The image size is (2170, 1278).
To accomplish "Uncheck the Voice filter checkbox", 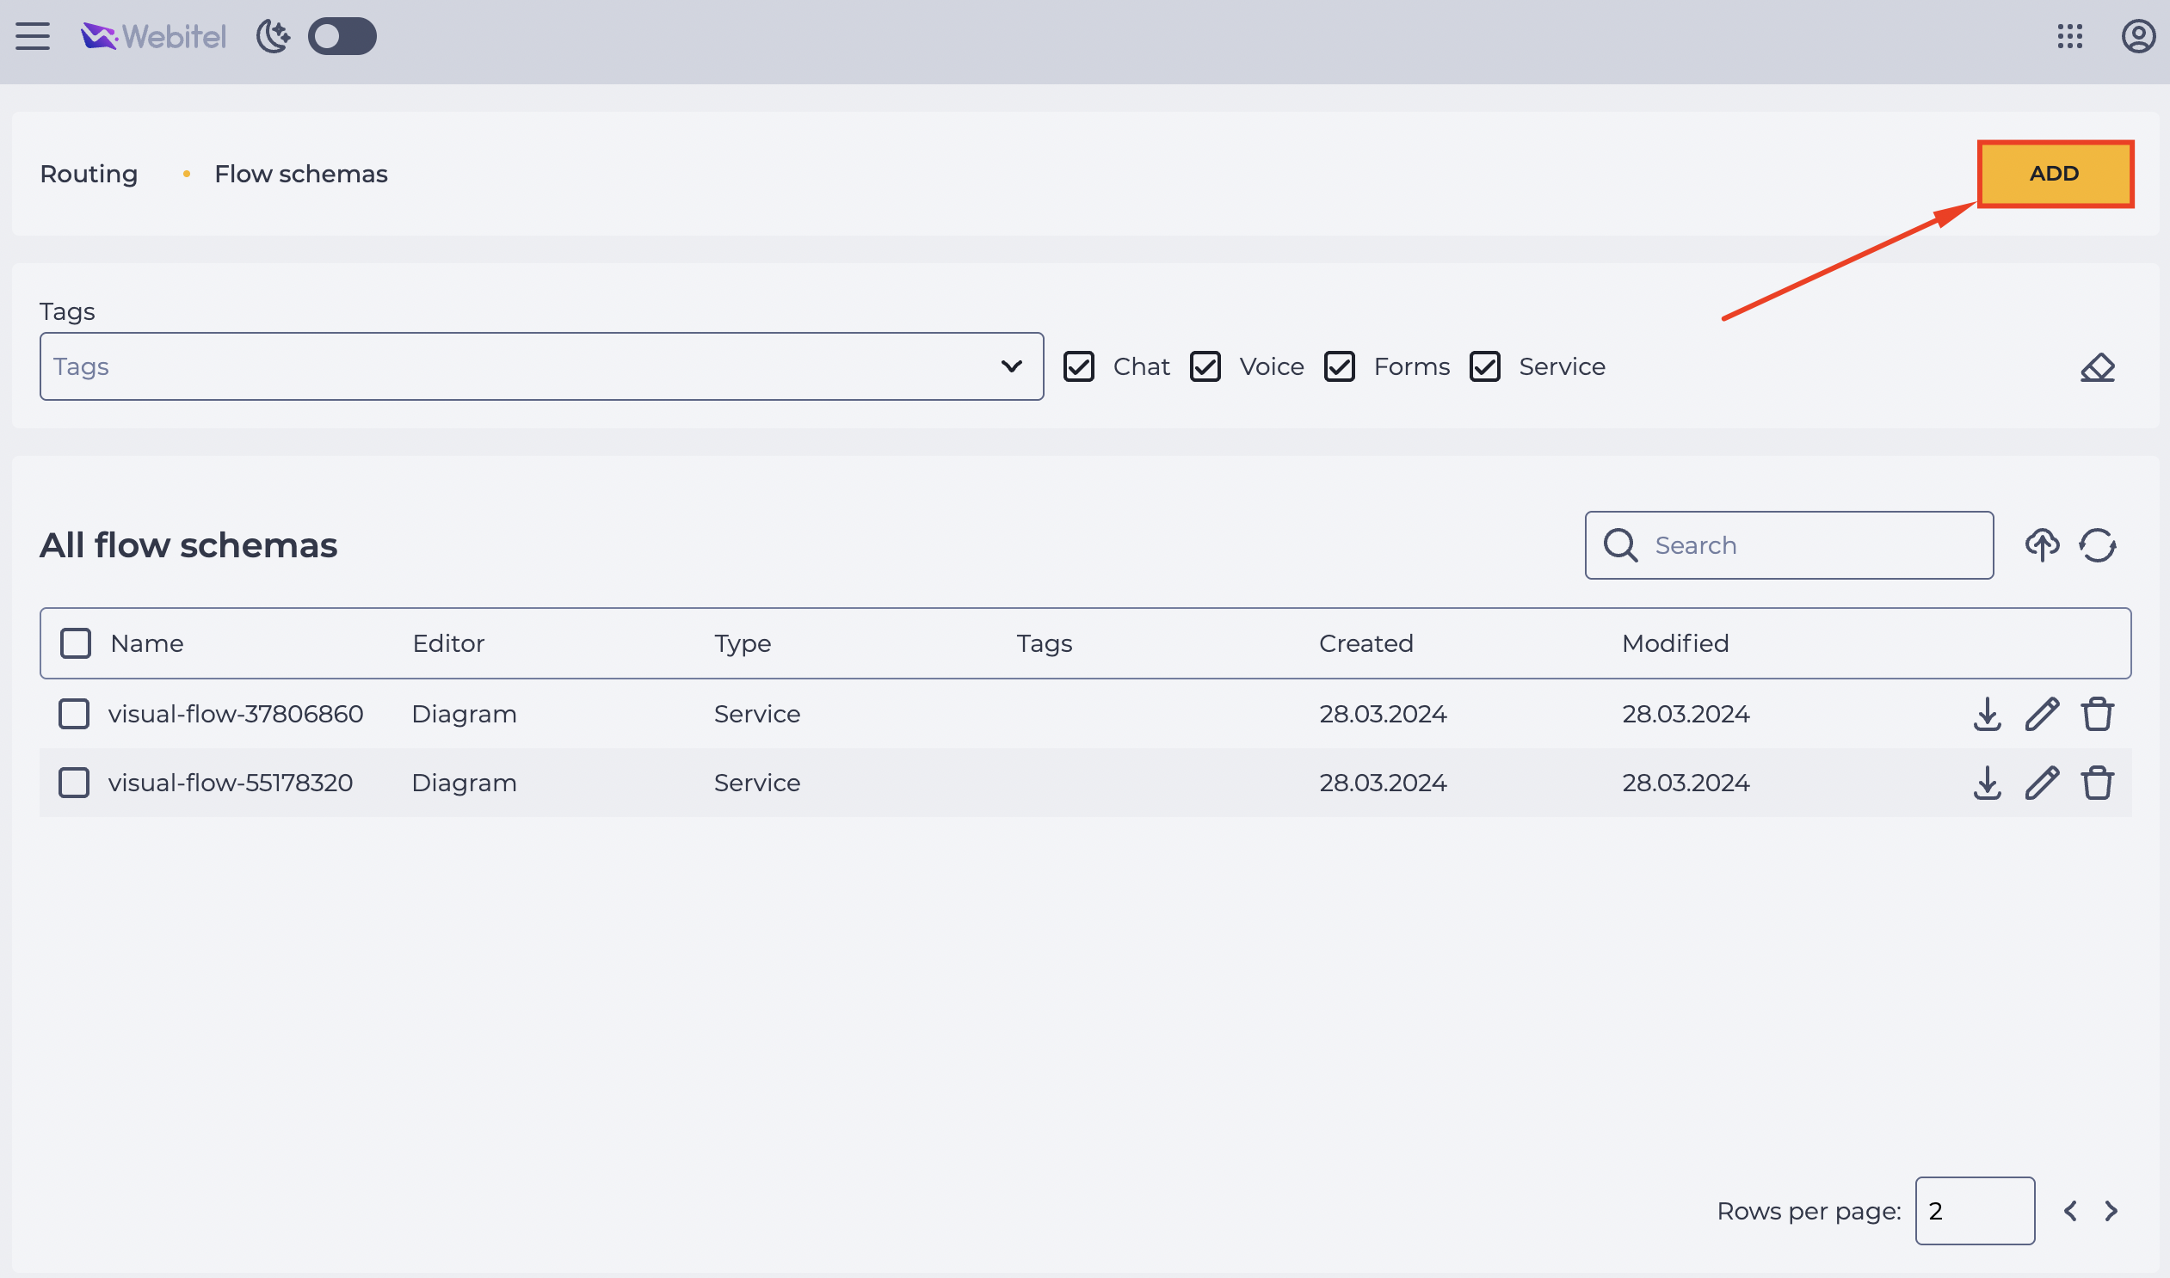I will pos(1205,366).
